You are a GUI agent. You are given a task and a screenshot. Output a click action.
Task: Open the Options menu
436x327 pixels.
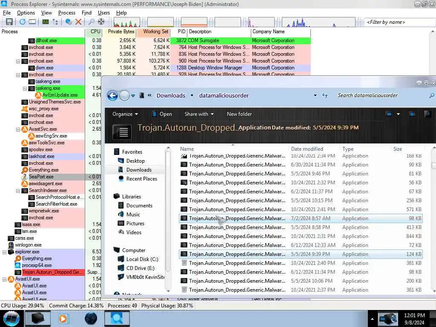26,13
